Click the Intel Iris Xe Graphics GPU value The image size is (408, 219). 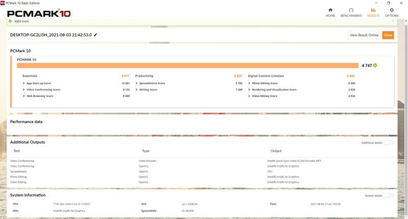(69, 211)
